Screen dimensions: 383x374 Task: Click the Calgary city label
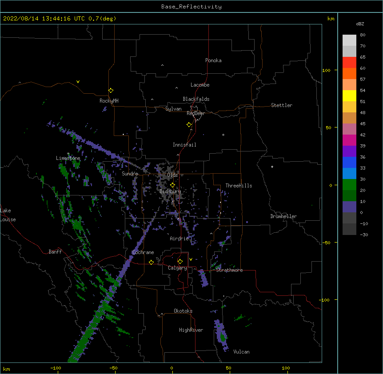click(177, 268)
